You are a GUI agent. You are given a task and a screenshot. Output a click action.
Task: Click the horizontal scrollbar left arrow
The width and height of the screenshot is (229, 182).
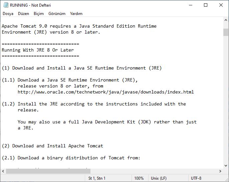pos(3,171)
